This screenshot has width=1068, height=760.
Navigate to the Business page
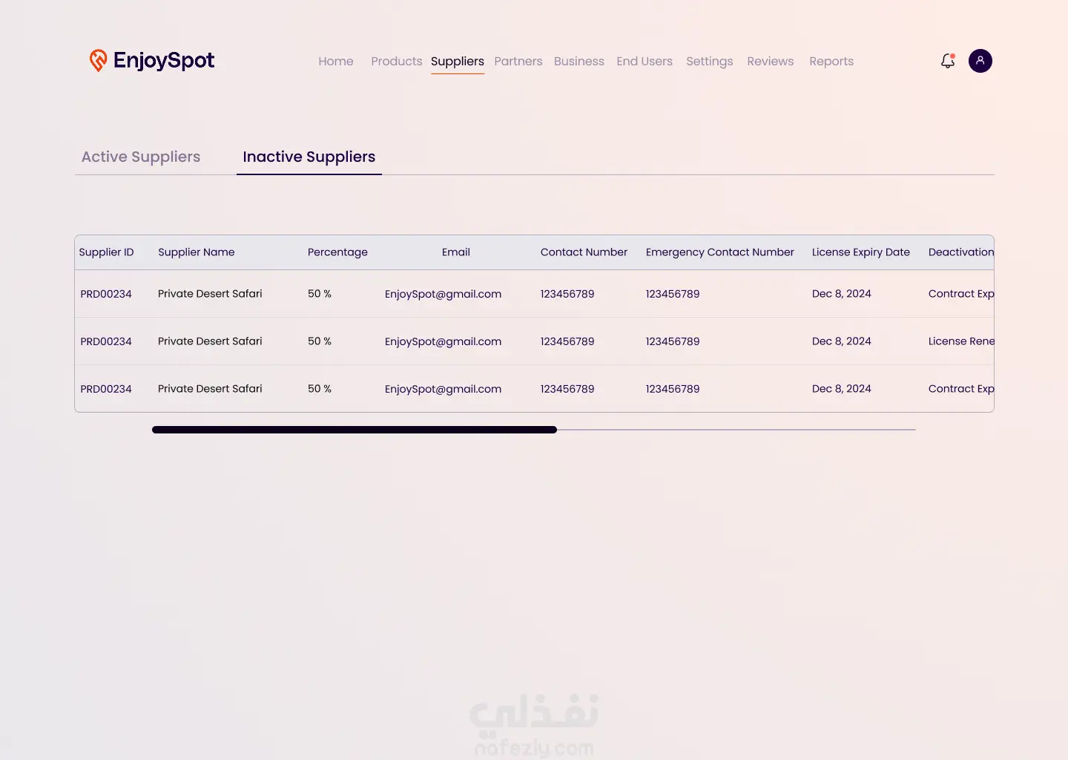(579, 62)
